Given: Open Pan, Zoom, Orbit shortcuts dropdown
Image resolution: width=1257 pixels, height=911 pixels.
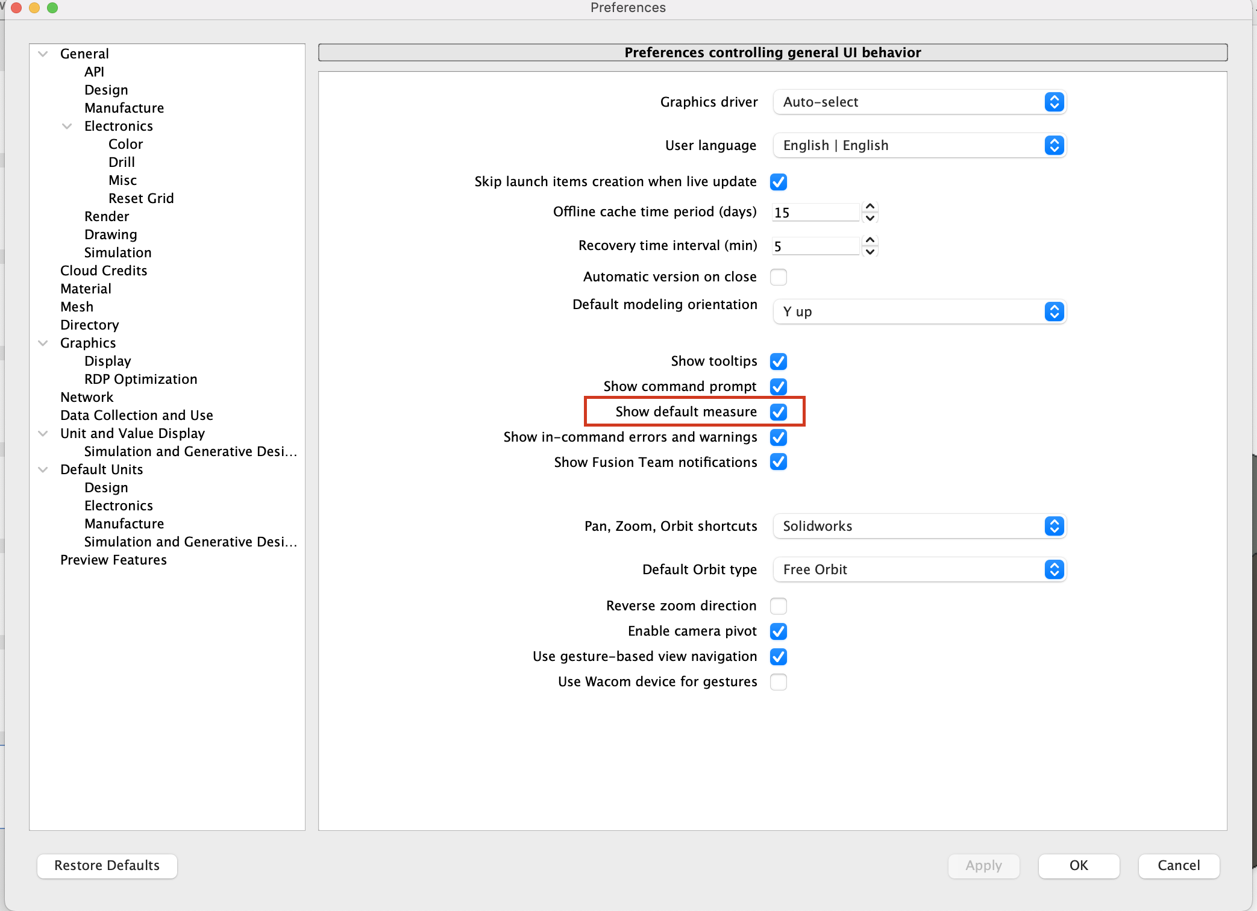Looking at the screenshot, I should (920, 527).
